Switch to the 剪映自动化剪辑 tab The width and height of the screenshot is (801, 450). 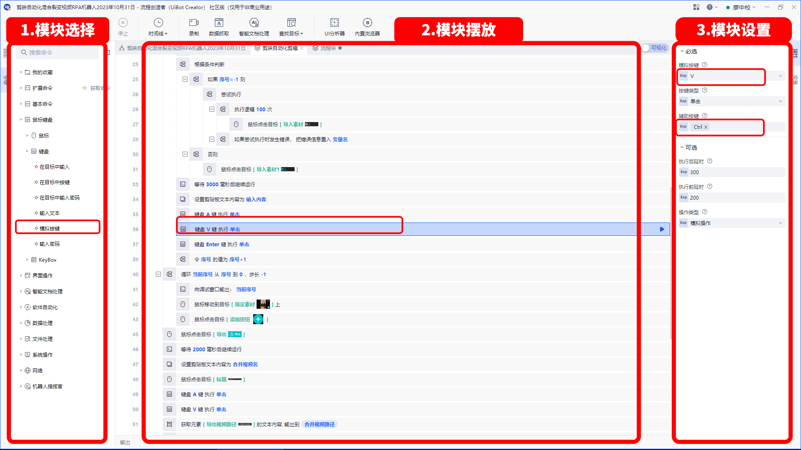coord(280,48)
